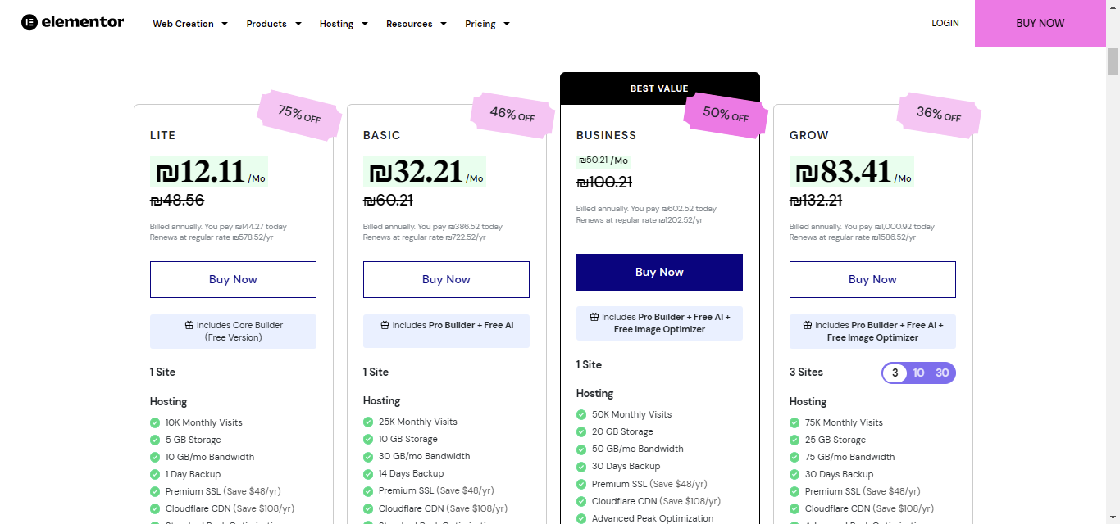
Task: Click the checkmark beside Cloudflare CDN in Grow
Action: tap(794, 508)
